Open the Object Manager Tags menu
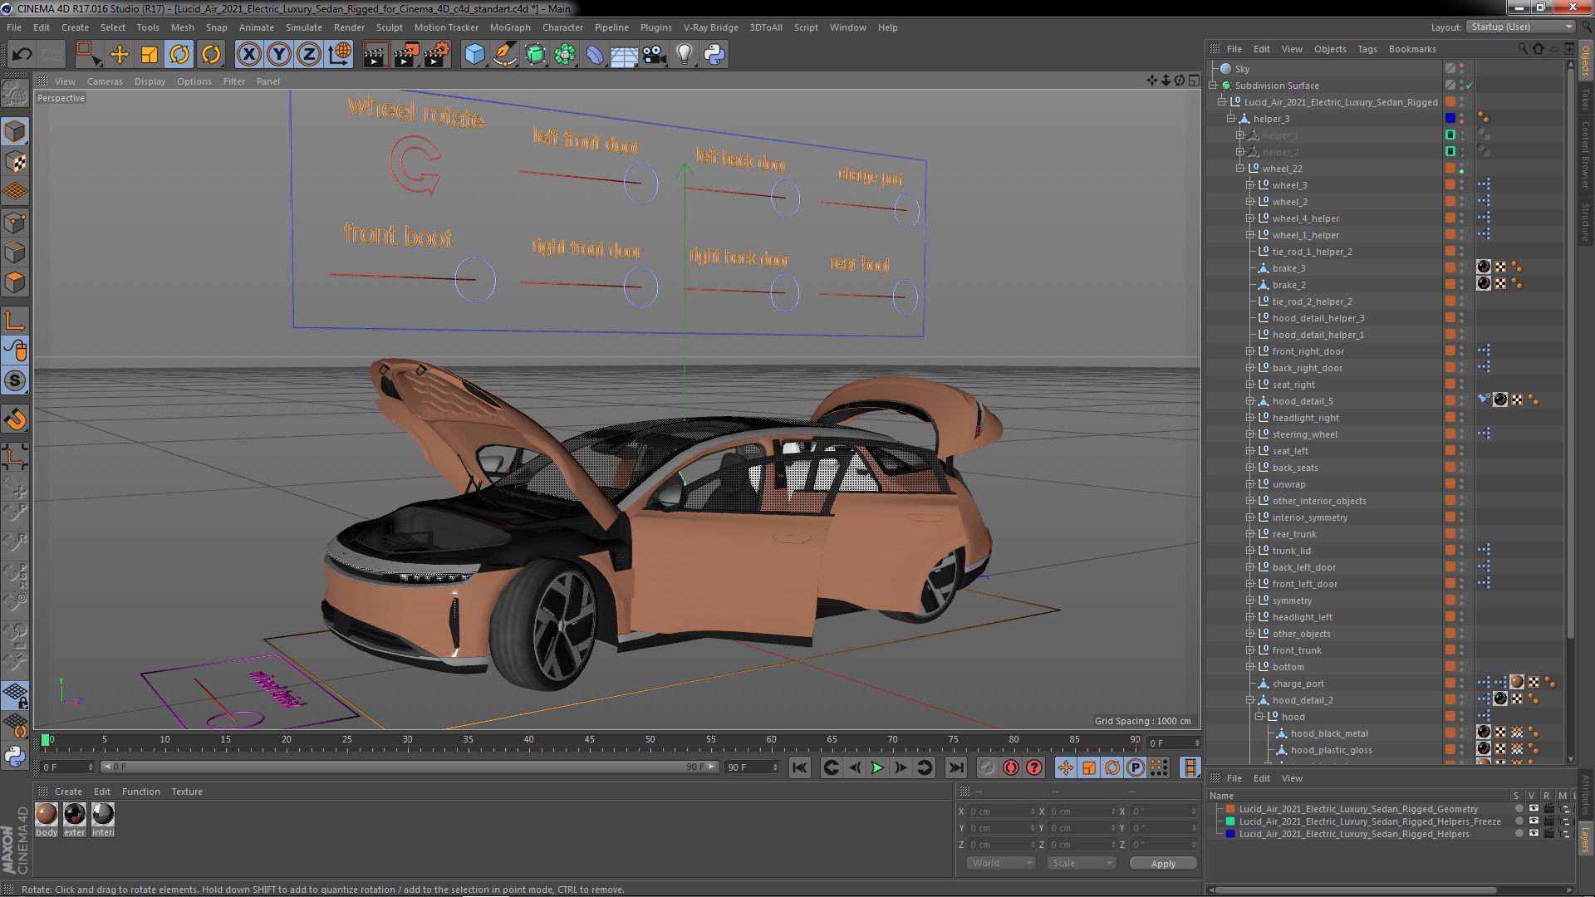Screen dimensions: 1595x897 (1367, 49)
